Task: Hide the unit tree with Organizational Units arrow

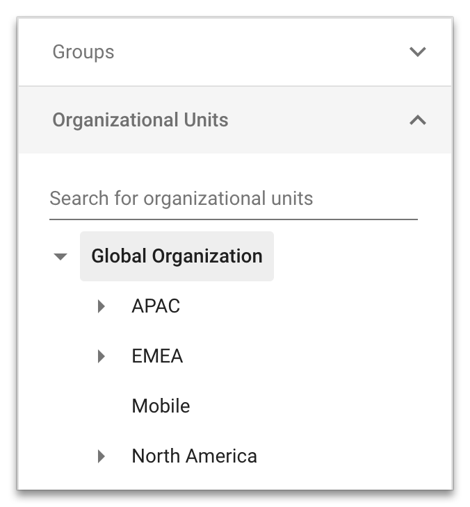Action: pos(417,120)
